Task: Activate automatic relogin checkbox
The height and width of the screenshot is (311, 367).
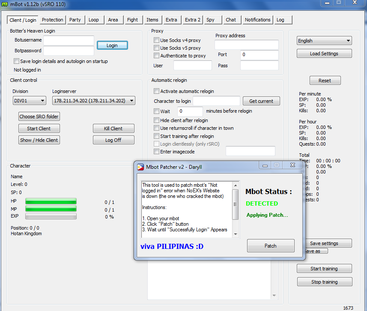Action: [x=156, y=91]
